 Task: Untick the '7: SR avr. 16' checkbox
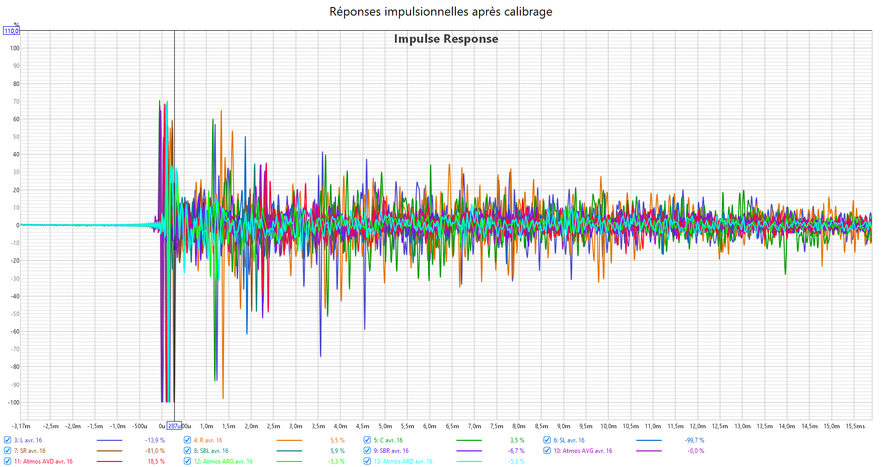[8, 451]
